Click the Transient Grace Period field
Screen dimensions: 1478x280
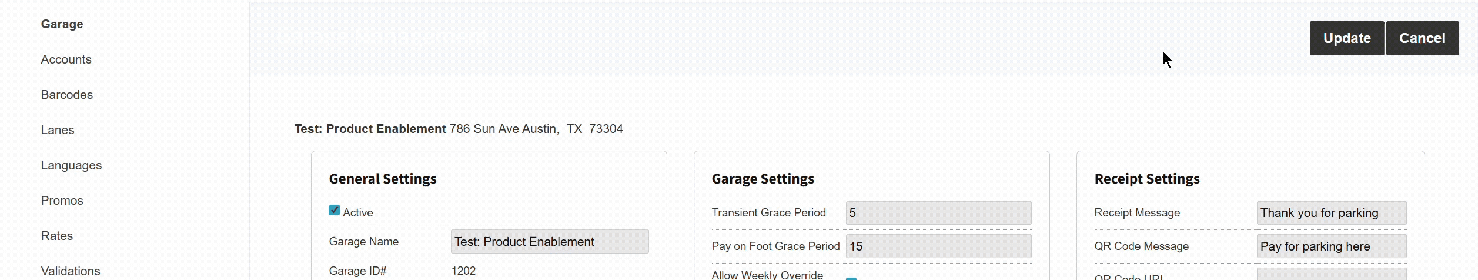[x=938, y=213]
